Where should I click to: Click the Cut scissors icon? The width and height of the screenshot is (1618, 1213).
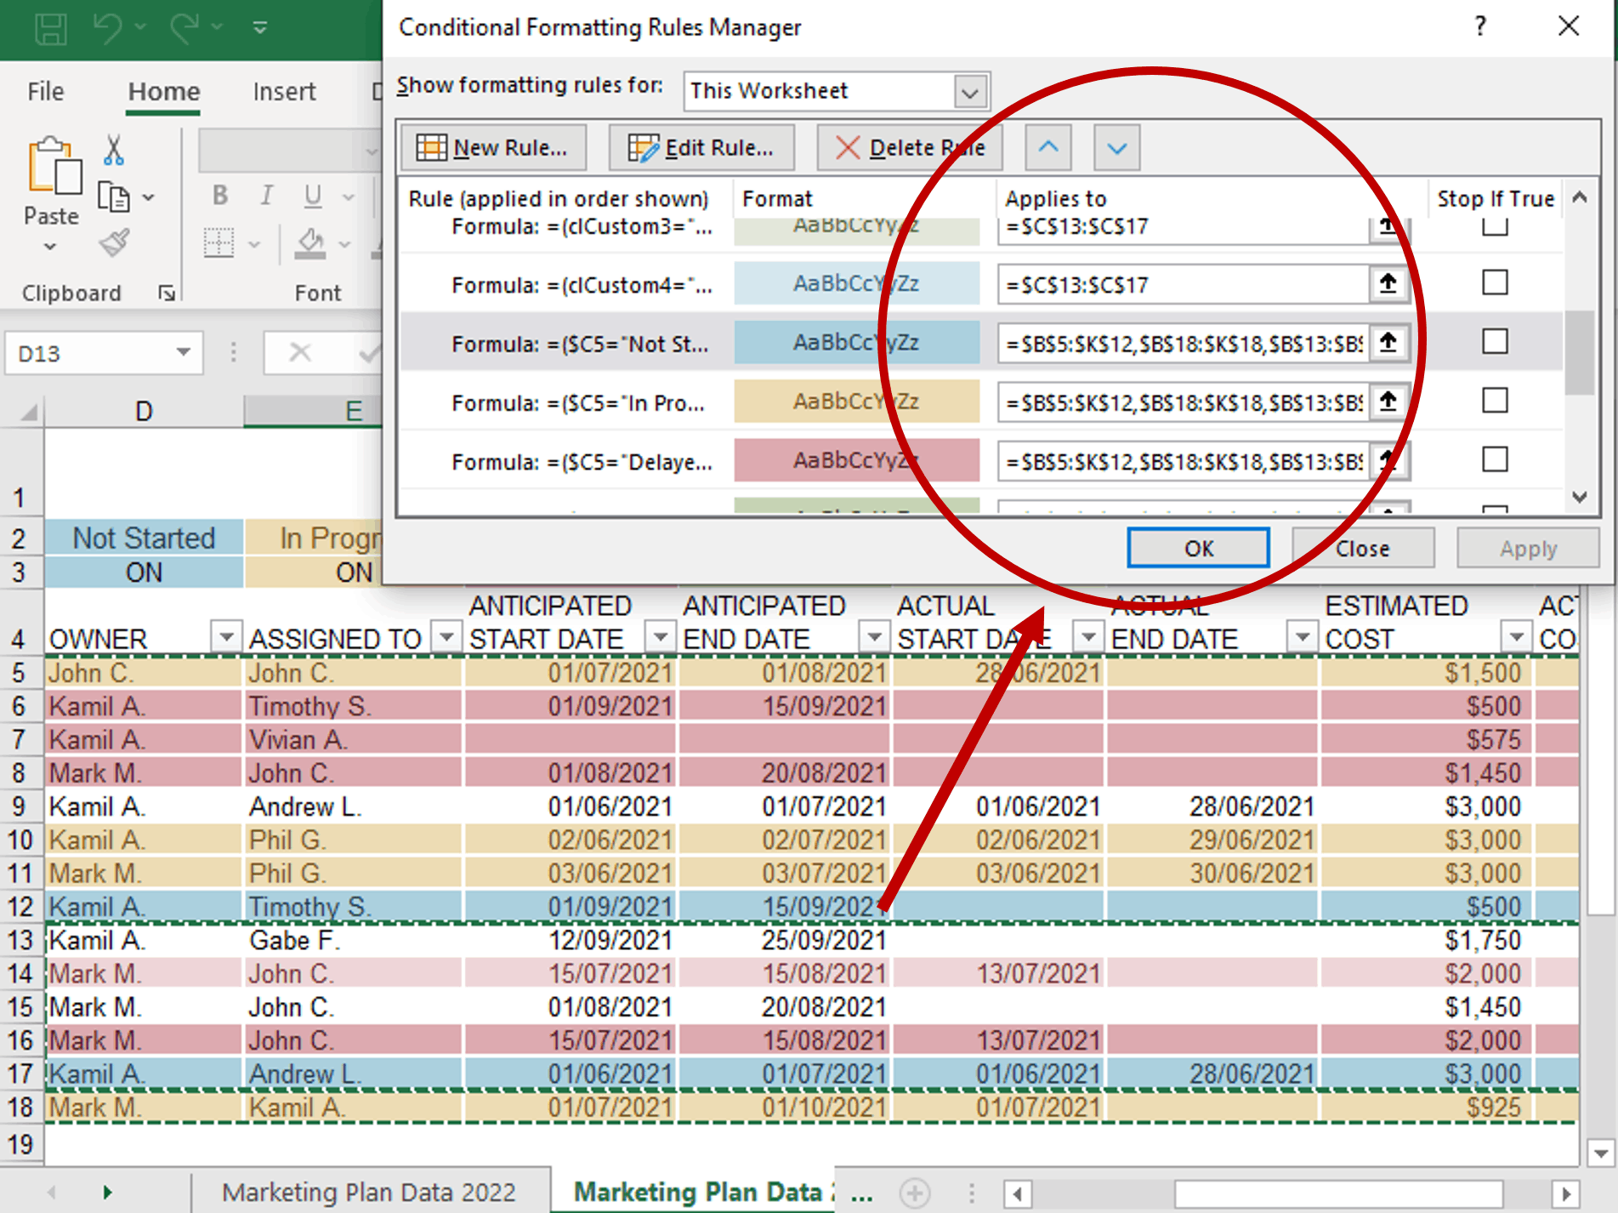click(113, 150)
